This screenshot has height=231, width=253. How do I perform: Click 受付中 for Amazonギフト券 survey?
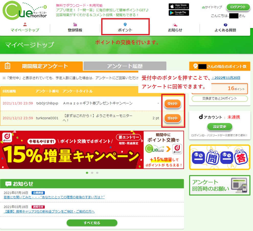coord(172,104)
